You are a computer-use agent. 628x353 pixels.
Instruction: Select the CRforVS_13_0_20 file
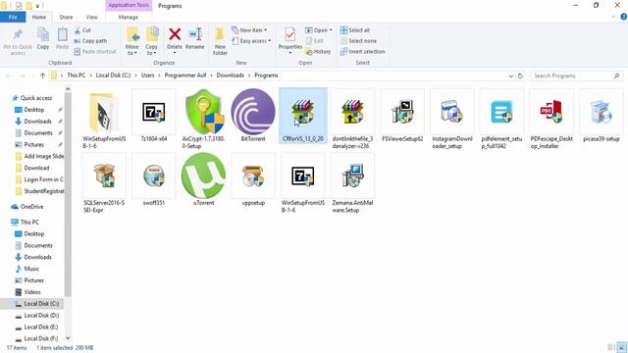(x=303, y=115)
